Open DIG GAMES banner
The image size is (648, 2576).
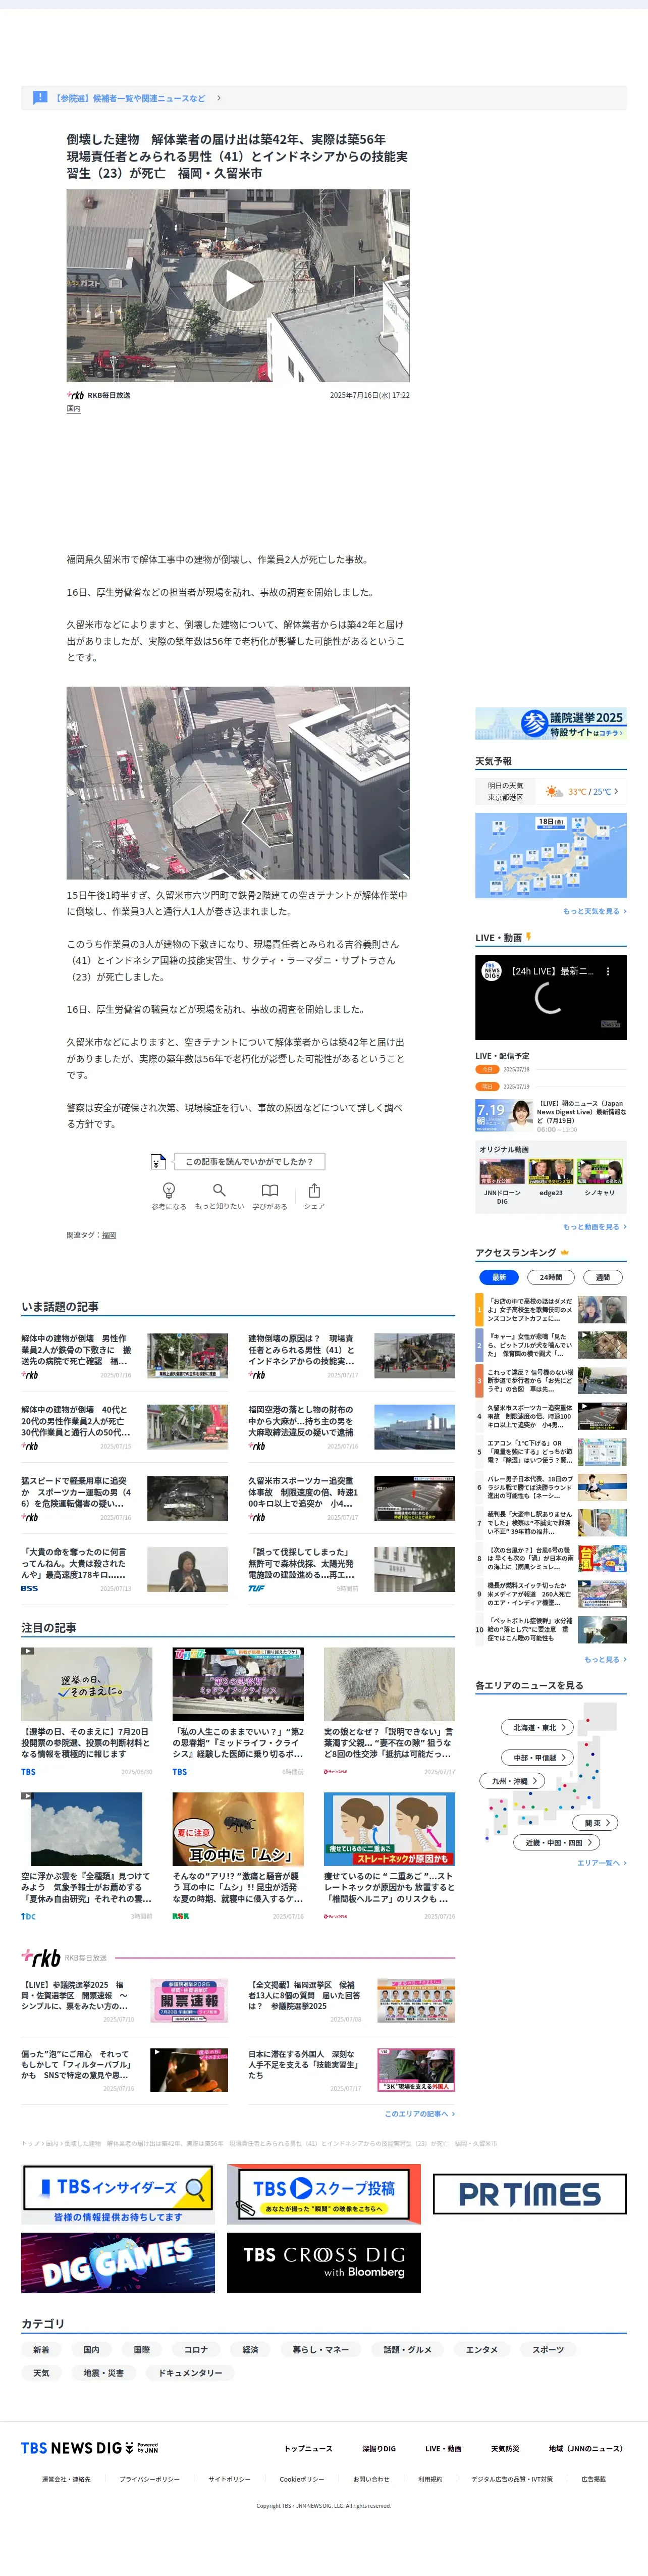(118, 2263)
